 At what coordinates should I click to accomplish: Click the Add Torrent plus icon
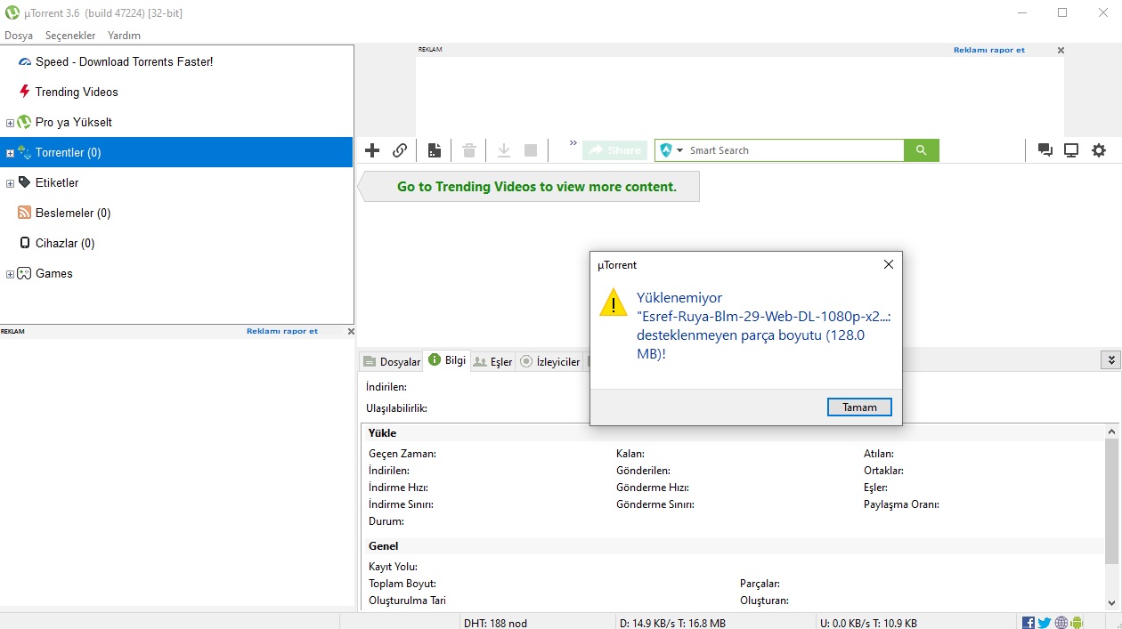tap(372, 150)
